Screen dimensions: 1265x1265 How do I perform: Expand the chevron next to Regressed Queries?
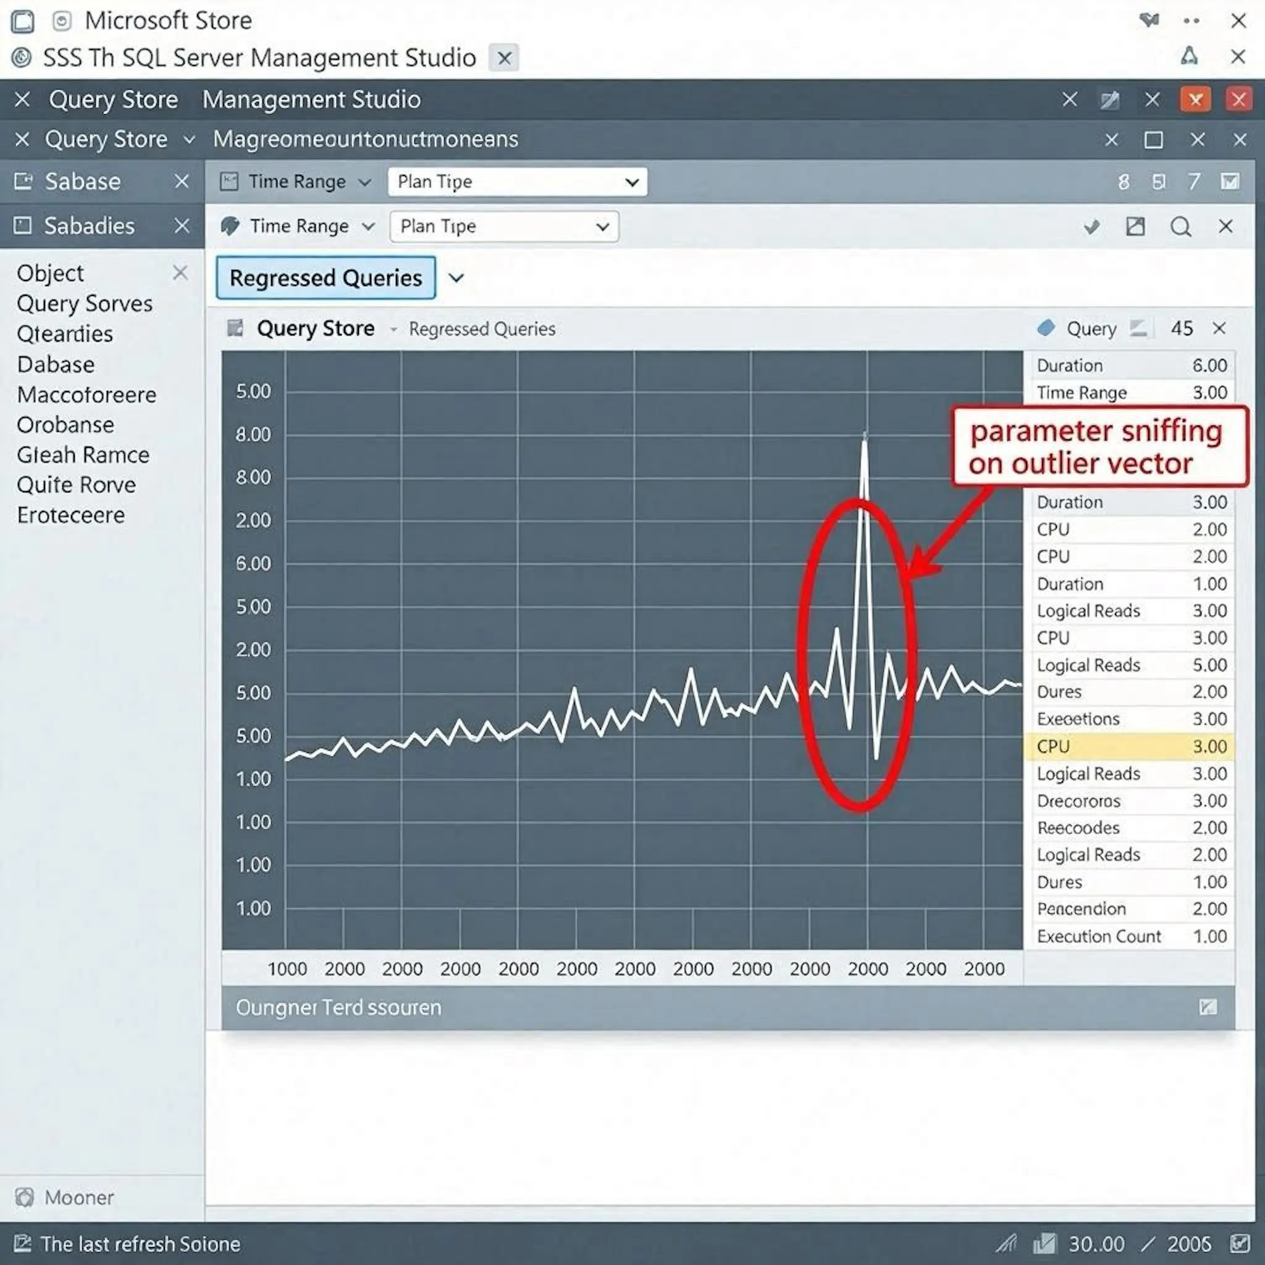pos(456,277)
